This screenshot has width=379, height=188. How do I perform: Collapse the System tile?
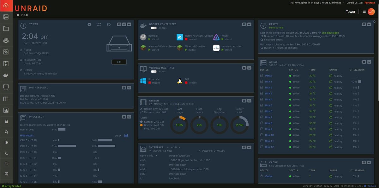(249, 101)
